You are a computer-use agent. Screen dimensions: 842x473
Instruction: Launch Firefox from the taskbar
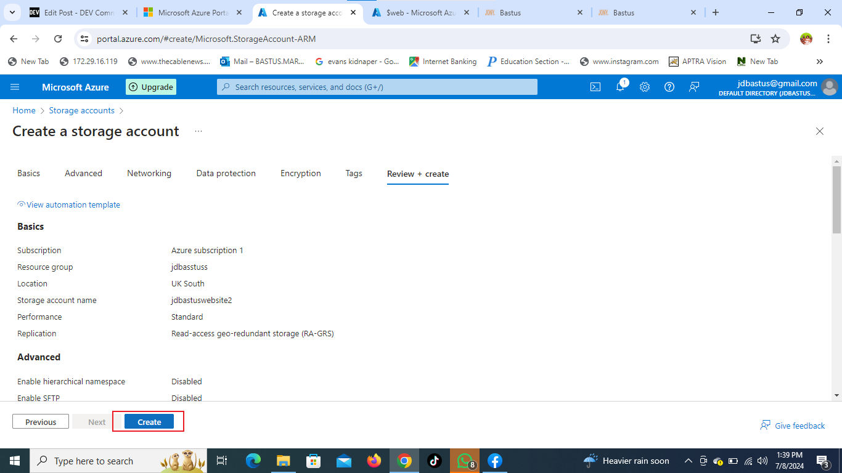point(374,461)
